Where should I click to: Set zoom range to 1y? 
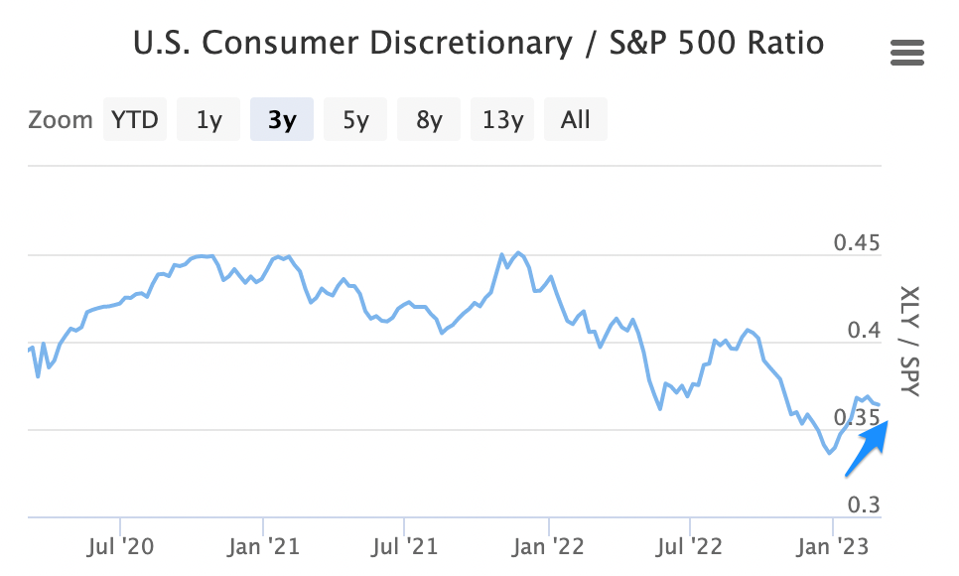click(208, 120)
